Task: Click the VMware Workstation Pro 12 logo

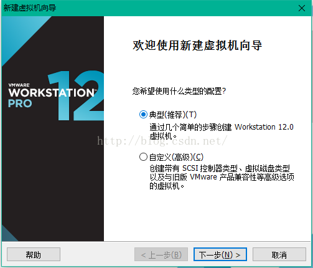Action: [x=55, y=95]
